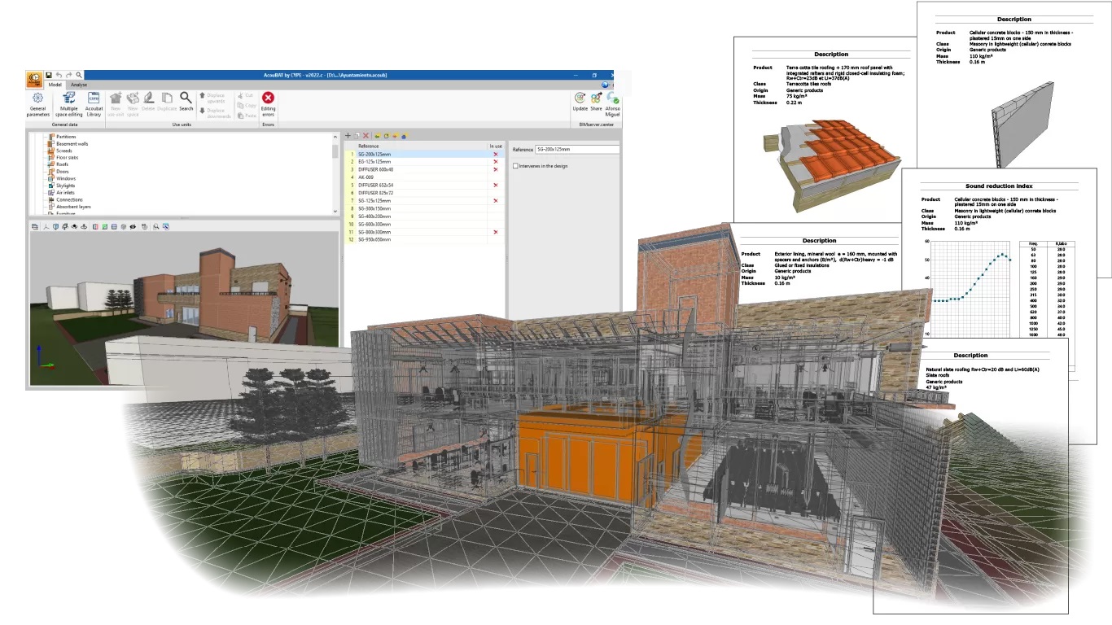Click the Reference column header
1112x625 pixels.
(422, 146)
